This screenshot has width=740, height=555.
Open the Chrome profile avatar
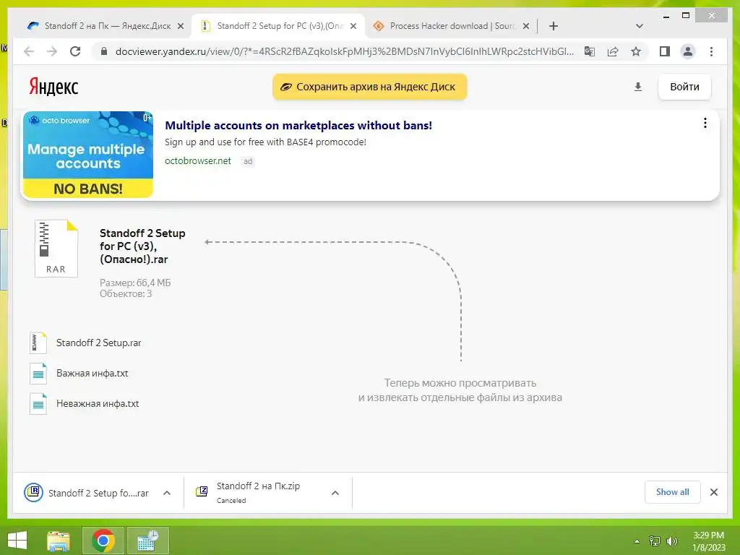pos(688,51)
